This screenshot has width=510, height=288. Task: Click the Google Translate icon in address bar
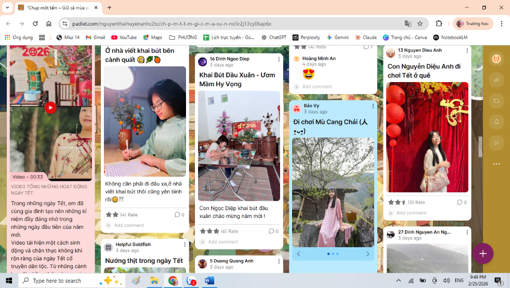(408, 24)
